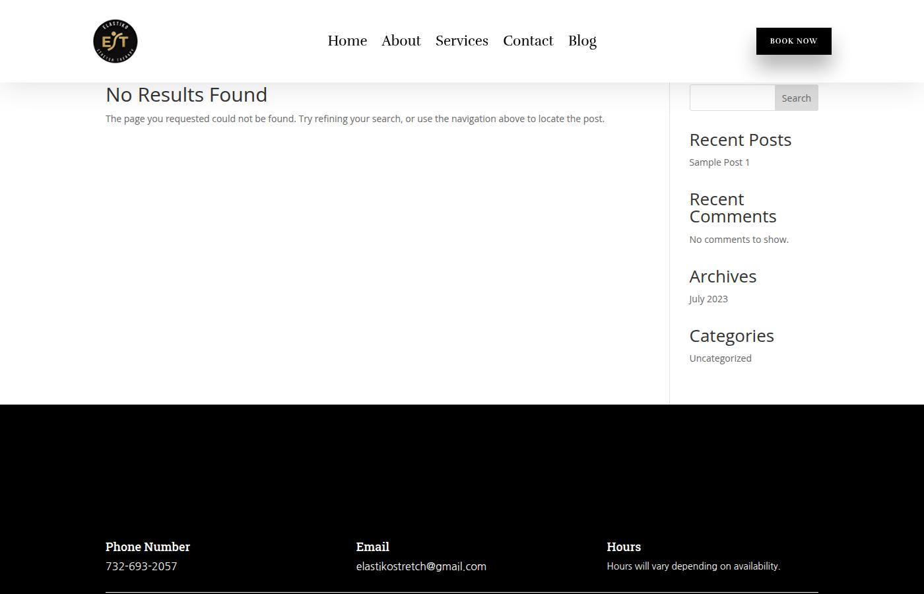Click the Hours footer heading
The image size is (924, 594).
[x=624, y=546]
